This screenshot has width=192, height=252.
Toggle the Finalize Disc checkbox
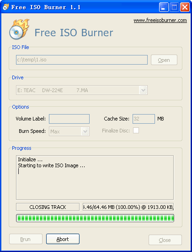coord(136,131)
